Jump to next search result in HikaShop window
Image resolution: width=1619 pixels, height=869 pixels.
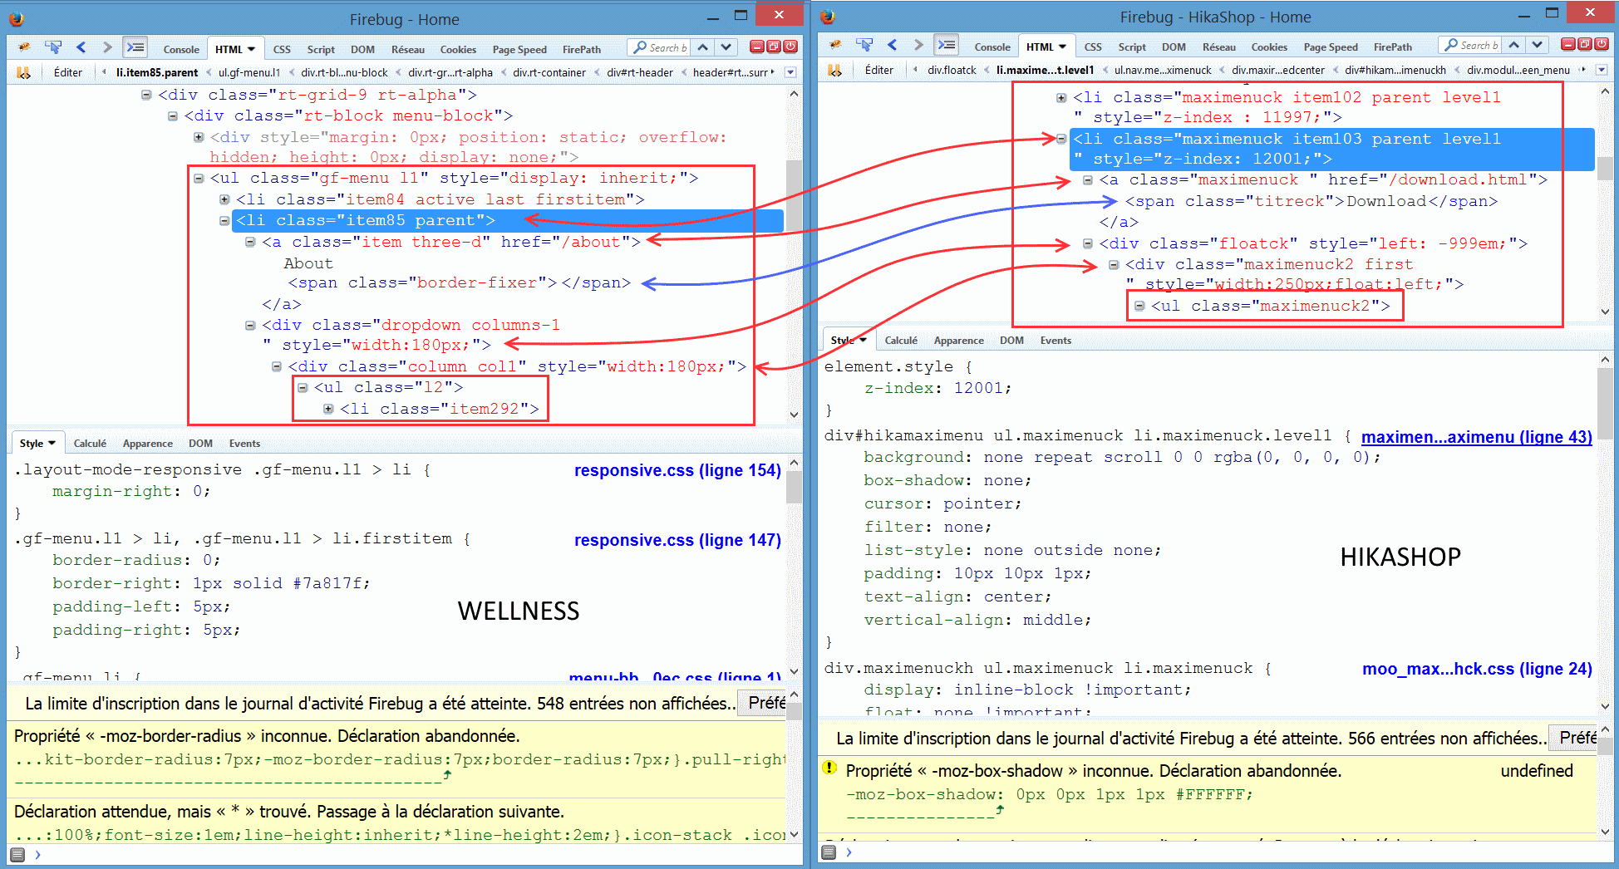click(1538, 45)
